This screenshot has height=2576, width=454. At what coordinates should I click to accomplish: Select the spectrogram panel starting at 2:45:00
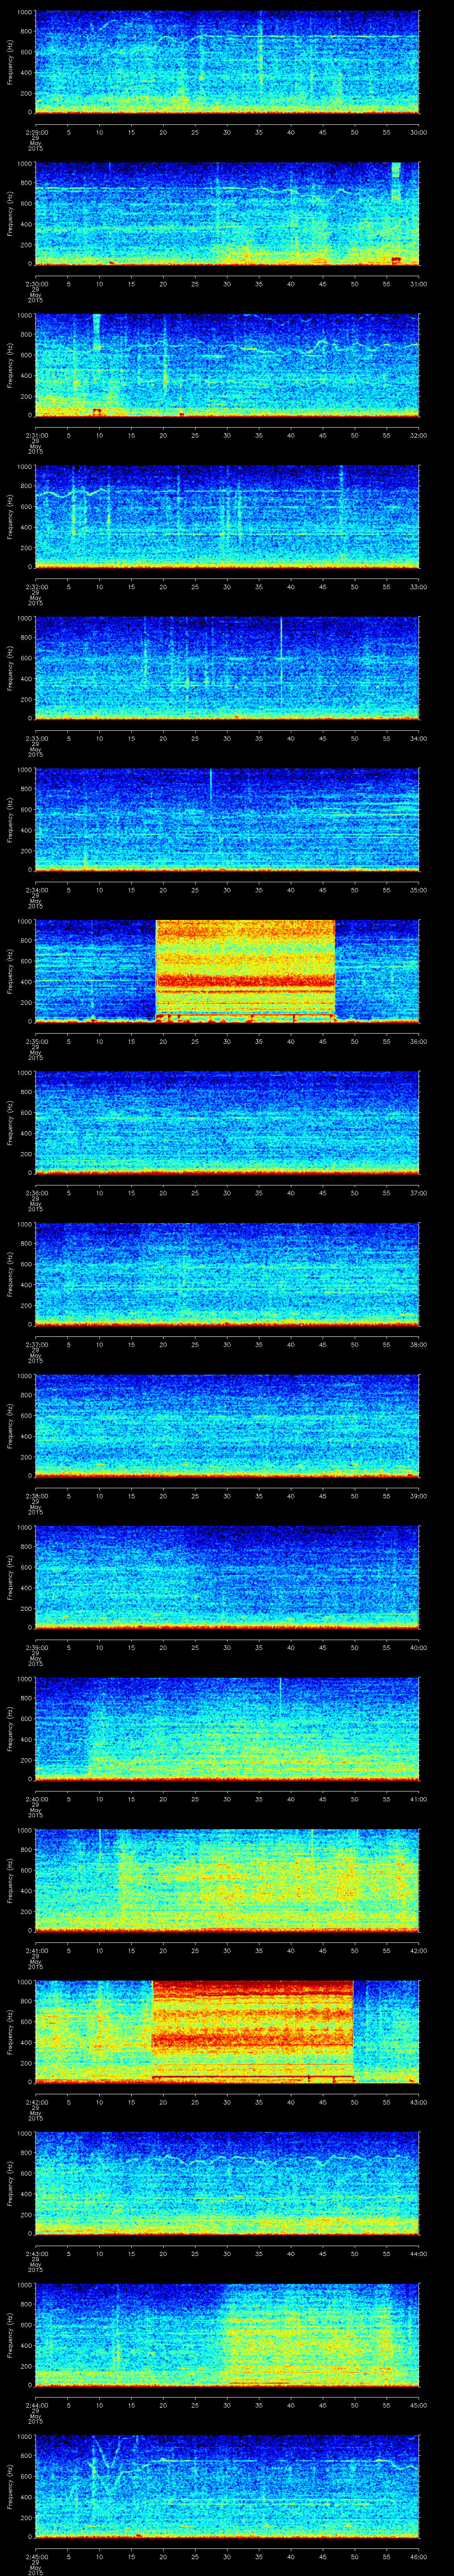tap(227, 2488)
